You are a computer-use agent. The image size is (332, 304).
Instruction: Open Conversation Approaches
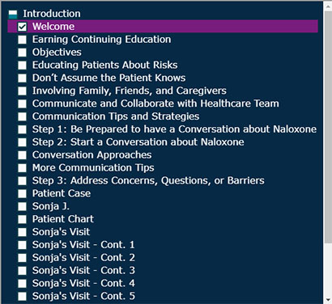point(92,155)
